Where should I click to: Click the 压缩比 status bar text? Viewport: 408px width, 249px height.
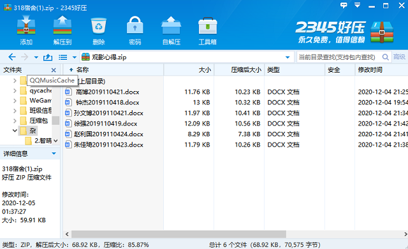[x=126, y=245]
